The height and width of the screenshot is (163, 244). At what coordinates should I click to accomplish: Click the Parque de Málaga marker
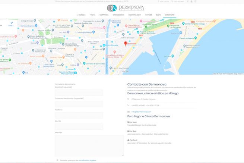pos(146,27)
